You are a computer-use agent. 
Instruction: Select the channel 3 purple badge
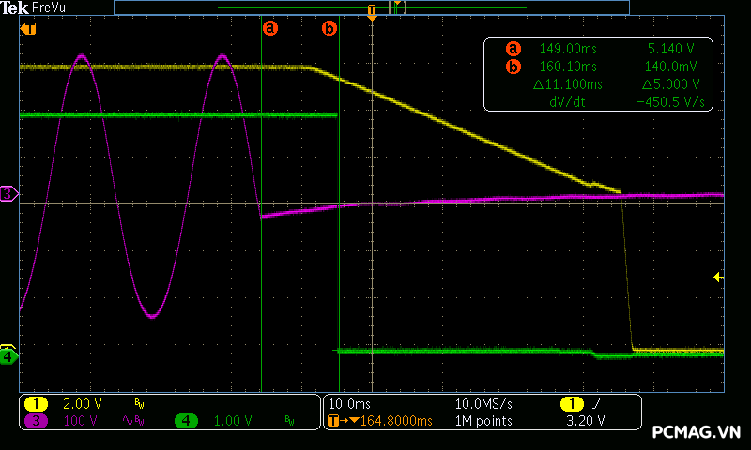36,421
